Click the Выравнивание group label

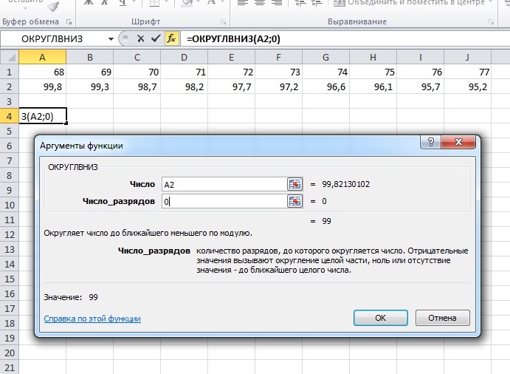(357, 22)
